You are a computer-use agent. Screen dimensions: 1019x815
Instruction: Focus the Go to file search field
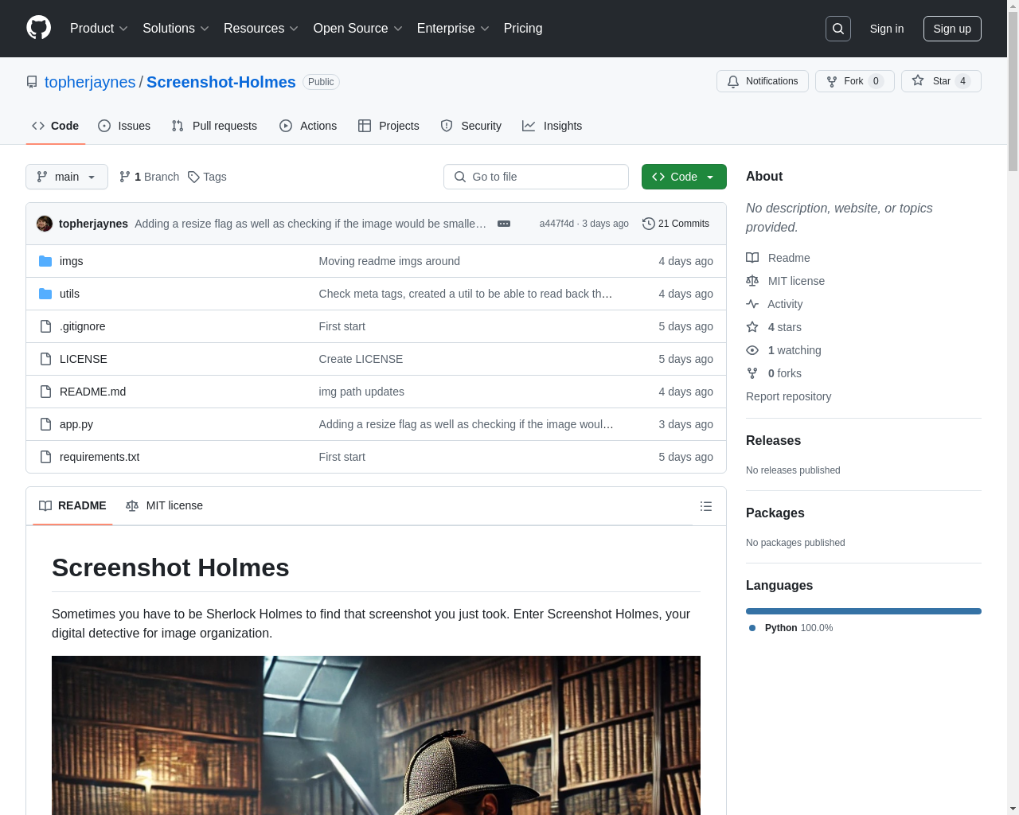(x=536, y=177)
